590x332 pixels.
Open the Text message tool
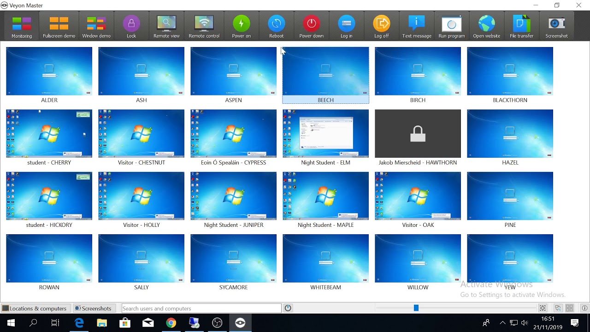[x=417, y=27]
